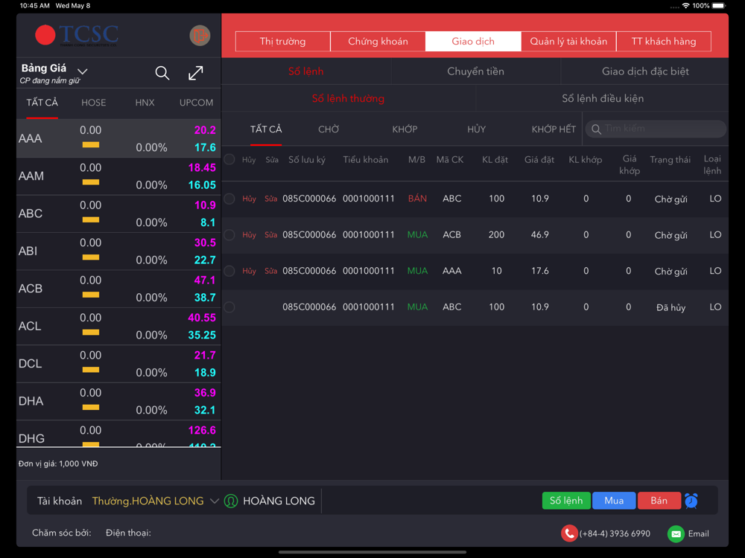
Task: Tap the blue Mua button
Action: tap(614, 501)
